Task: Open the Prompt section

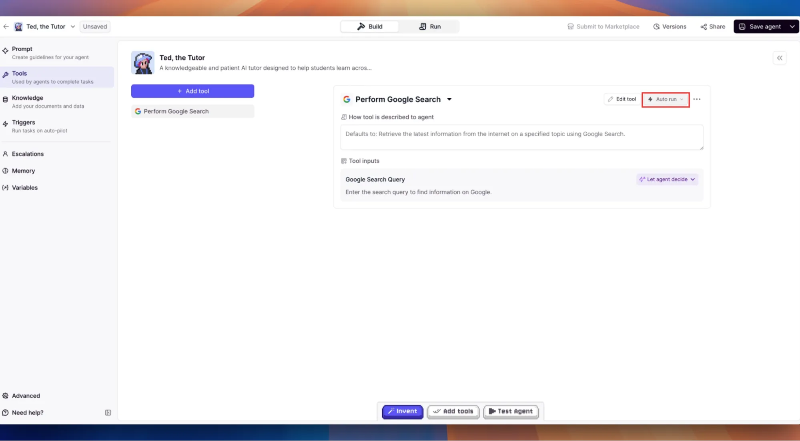Action: point(57,52)
